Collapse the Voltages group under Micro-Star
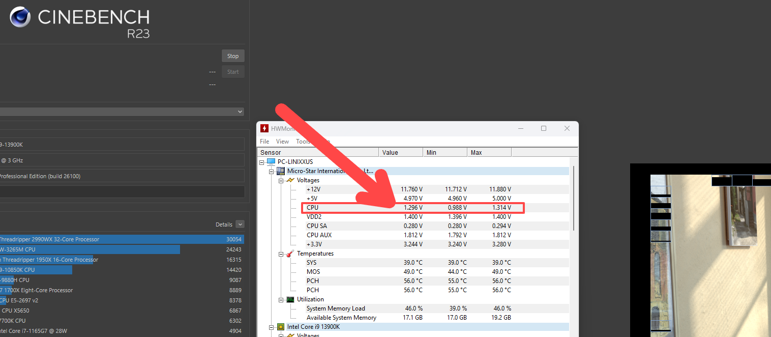This screenshot has width=771, height=337. (x=281, y=180)
